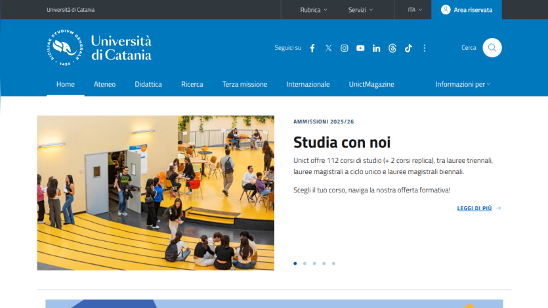
Task: Click the text 'Scegli il tuo corso, naviga la nostra offerta formativa!'
Action: tap(372, 190)
